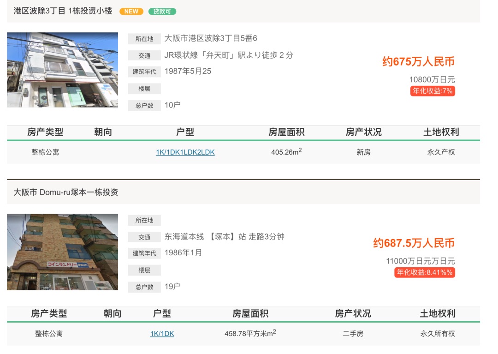498x354 pixels.
Task: Open listing title 港区波除3丁目 1栋投资小楼
Action: point(63,11)
